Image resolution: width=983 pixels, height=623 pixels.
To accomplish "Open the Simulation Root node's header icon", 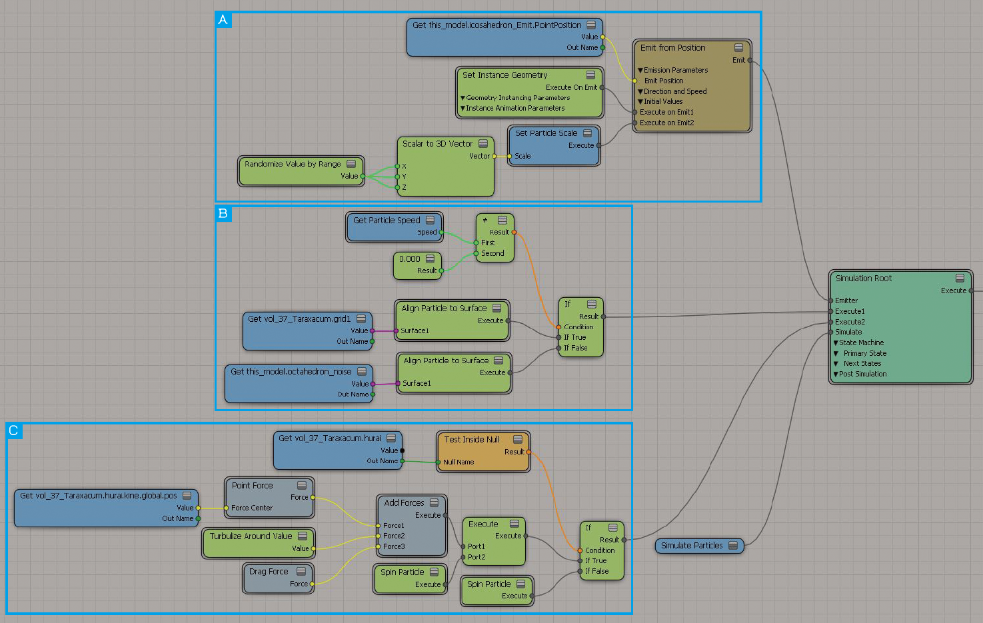I will pyautogui.click(x=960, y=279).
